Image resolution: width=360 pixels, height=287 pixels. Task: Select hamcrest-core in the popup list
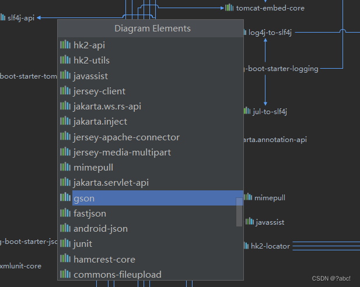point(151,259)
